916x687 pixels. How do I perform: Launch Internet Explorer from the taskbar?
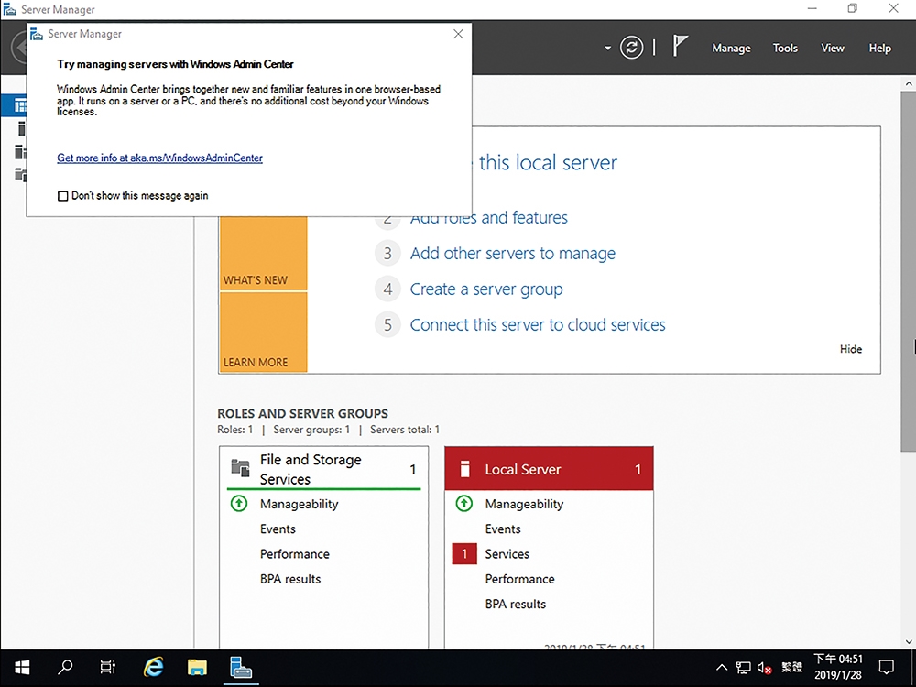(x=153, y=667)
